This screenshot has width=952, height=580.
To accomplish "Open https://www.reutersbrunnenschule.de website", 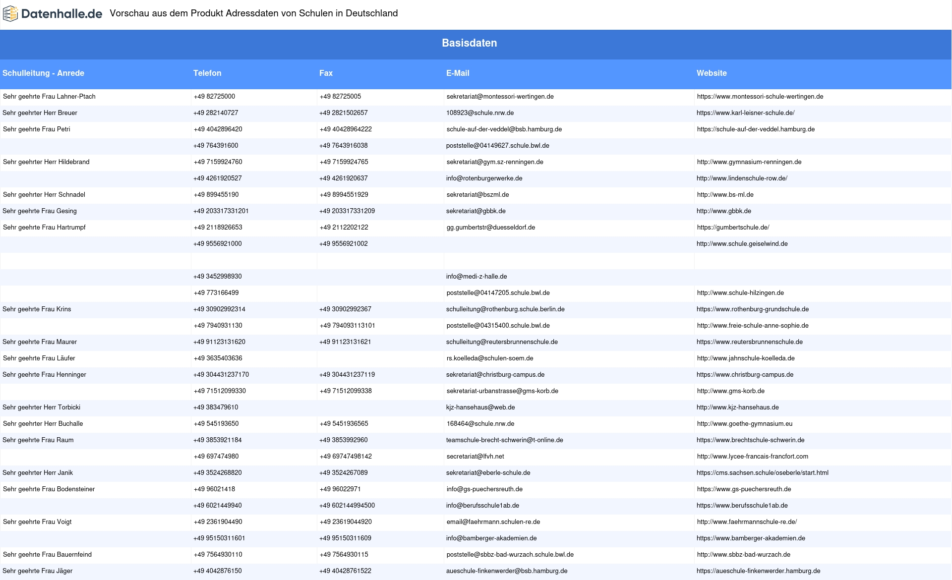I will 750,342.
